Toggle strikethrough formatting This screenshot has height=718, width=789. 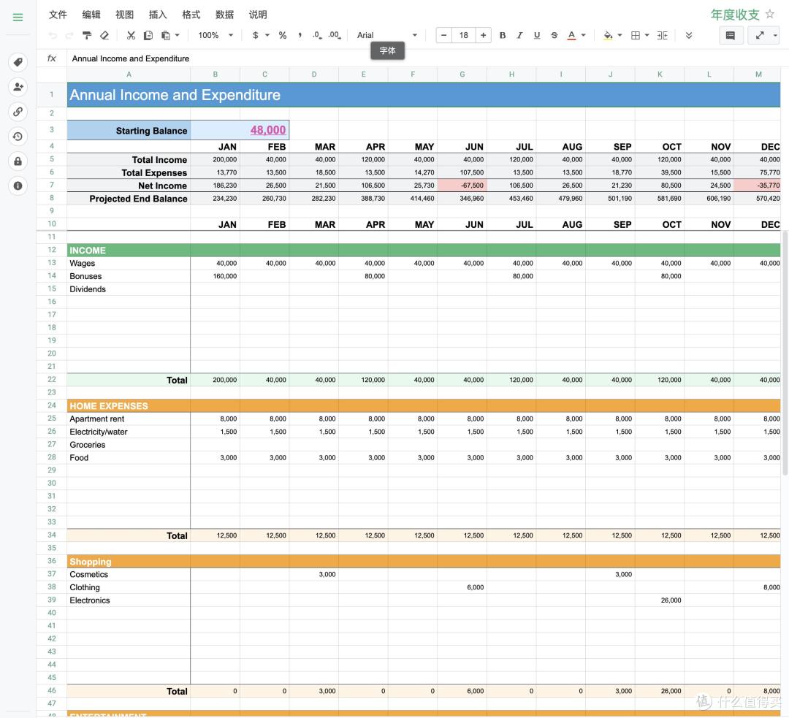coord(554,35)
